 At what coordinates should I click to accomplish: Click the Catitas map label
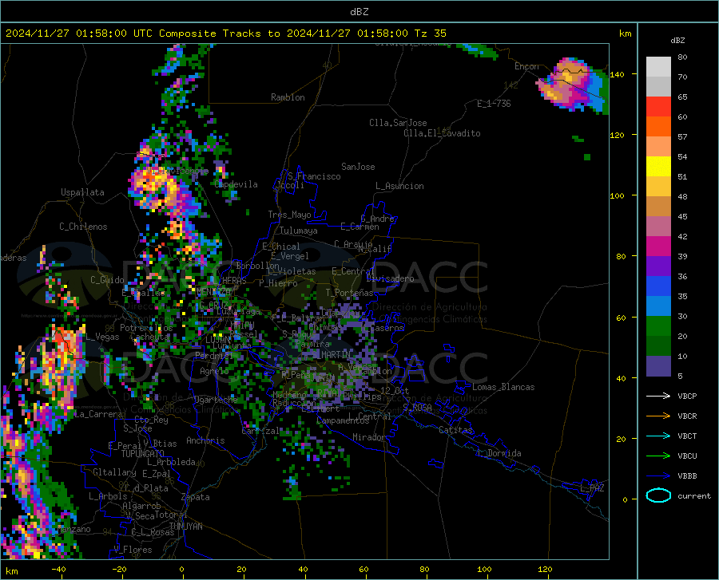tap(455, 430)
